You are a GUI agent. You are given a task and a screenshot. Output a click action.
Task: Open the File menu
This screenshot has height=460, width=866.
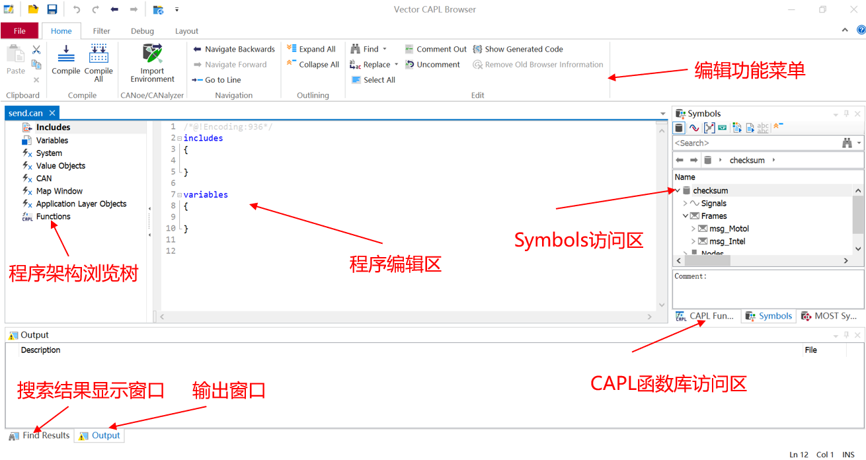[x=20, y=31]
